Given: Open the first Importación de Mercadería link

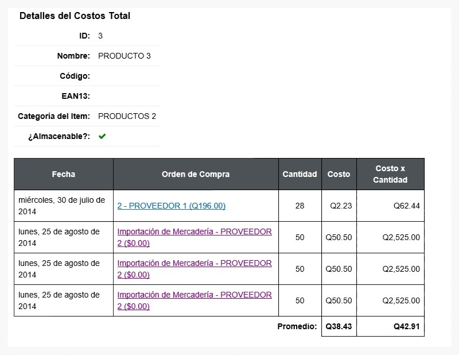Looking at the screenshot, I should coord(195,237).
